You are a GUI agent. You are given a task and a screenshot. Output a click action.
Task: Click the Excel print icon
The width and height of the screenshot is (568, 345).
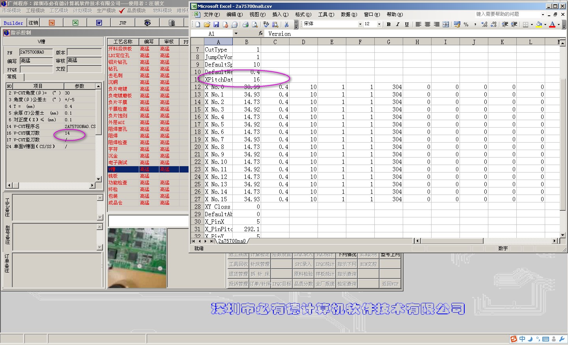245,24
